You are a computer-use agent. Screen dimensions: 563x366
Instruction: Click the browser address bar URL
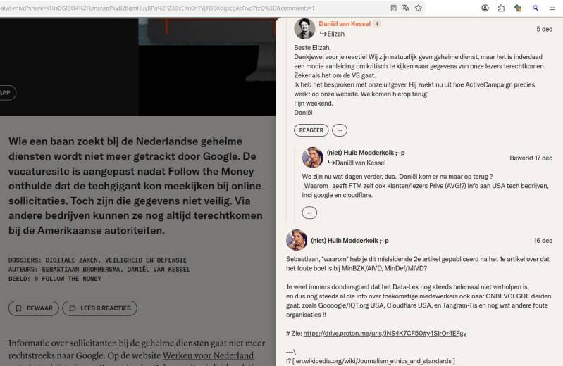pos(194,8)
